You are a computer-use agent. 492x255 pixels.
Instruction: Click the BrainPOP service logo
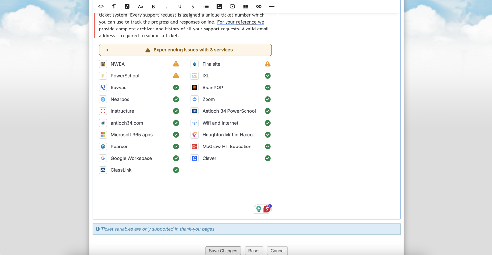pyautogui.click(x=195, y=88)
